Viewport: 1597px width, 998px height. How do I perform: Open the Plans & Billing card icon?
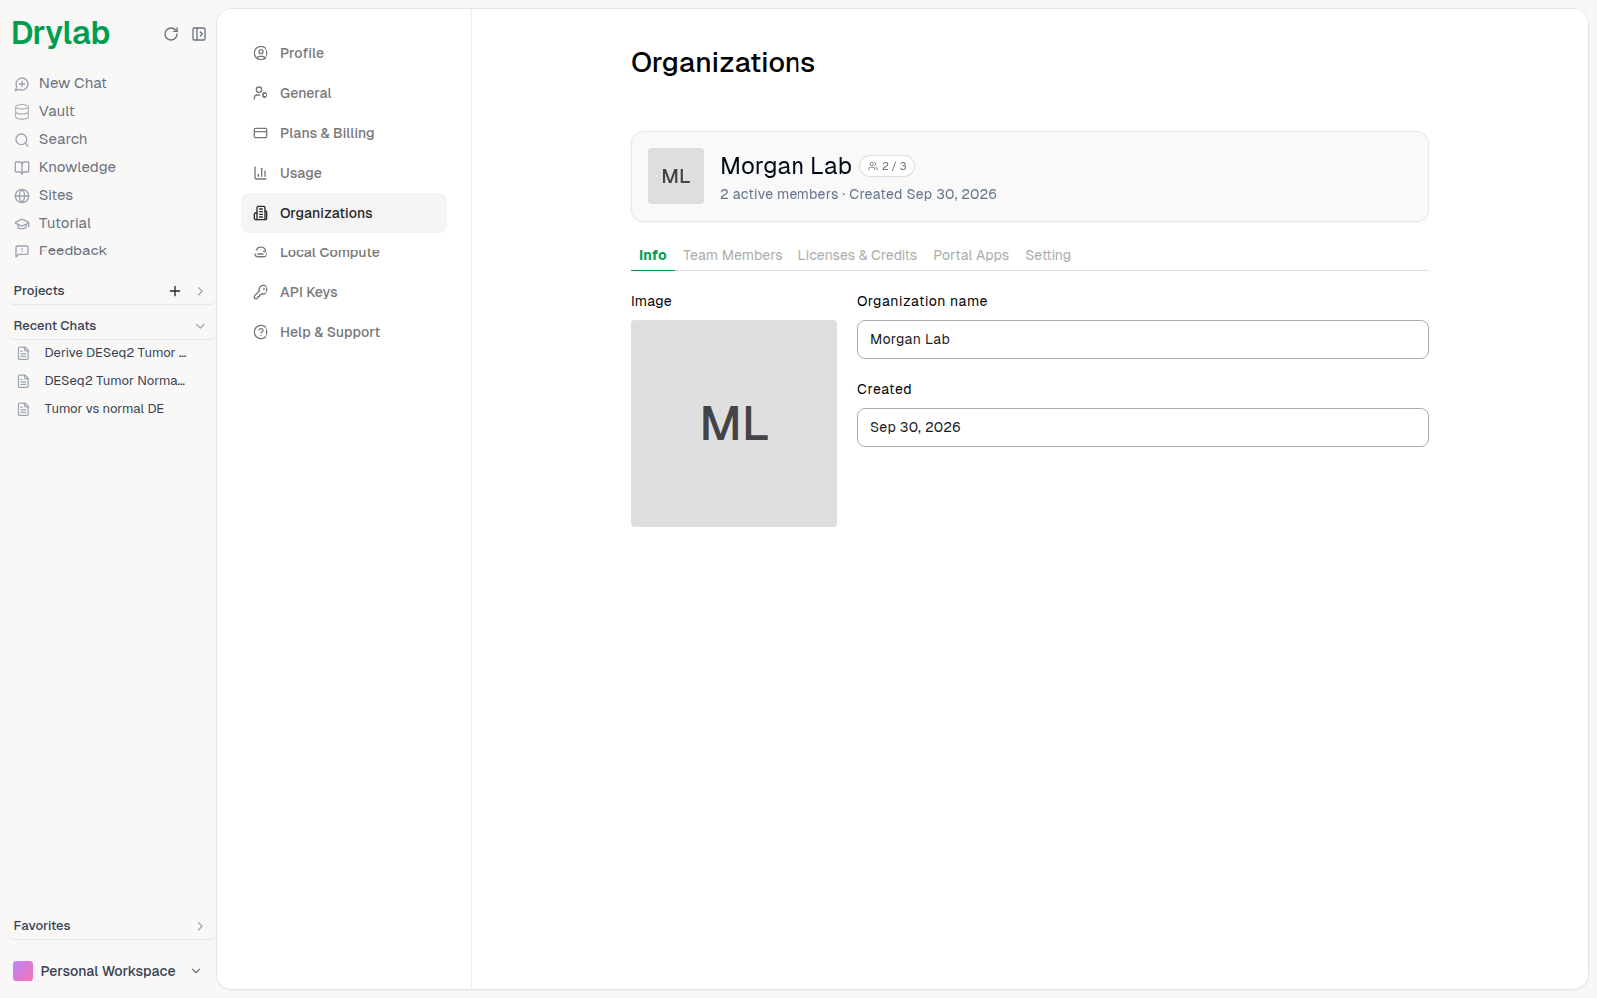click(261, 133)
